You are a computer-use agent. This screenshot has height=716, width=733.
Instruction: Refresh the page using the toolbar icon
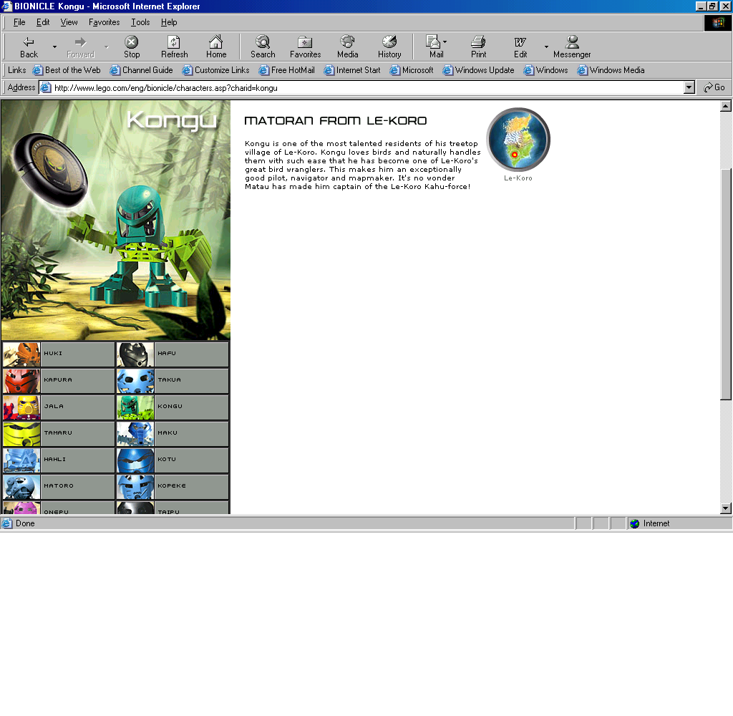click(x=174, y=42)
